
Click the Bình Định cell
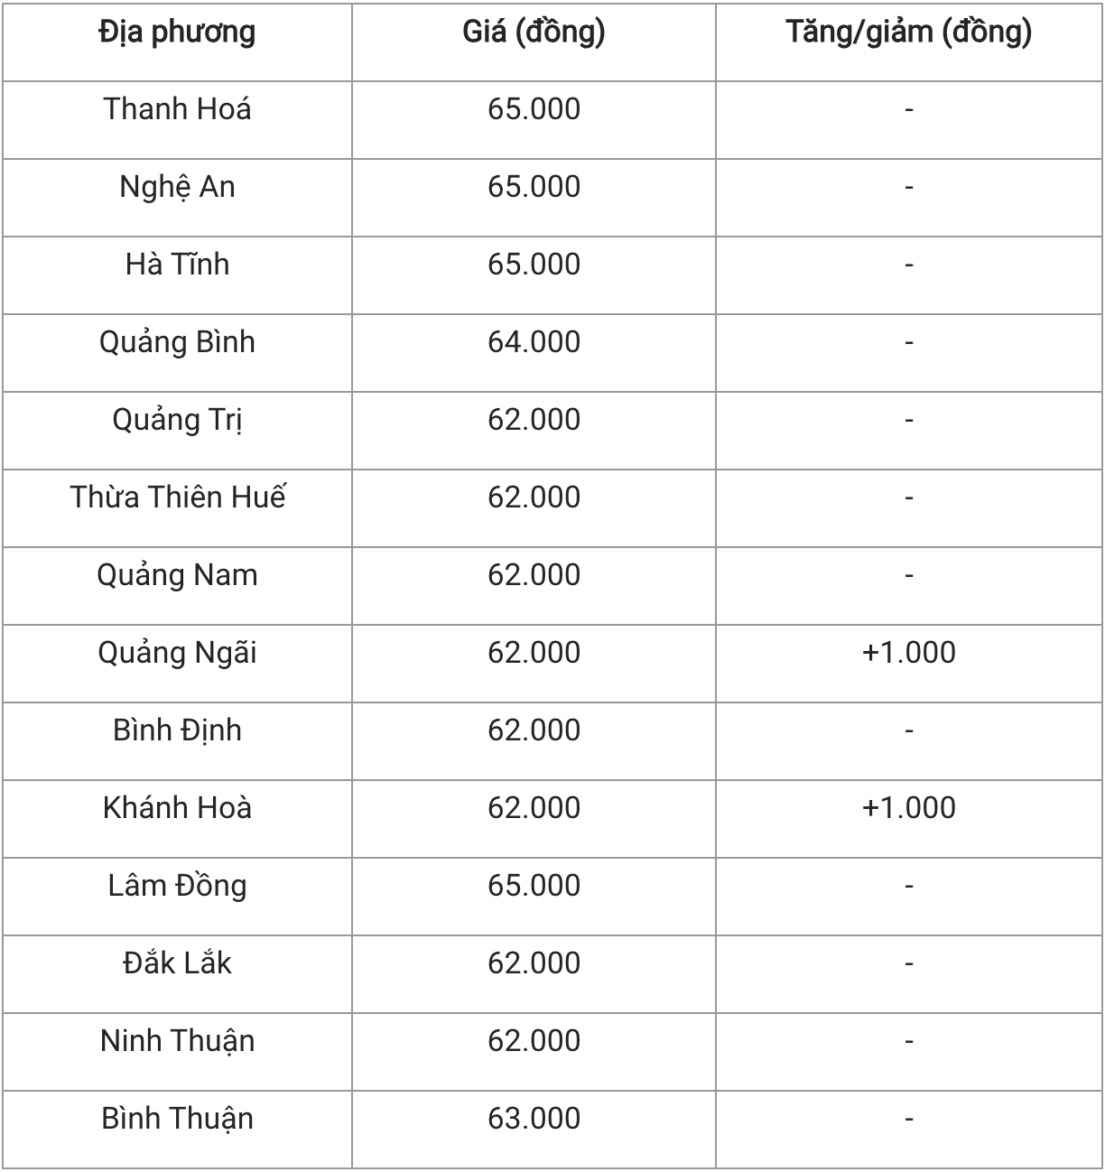click(178, 730)
